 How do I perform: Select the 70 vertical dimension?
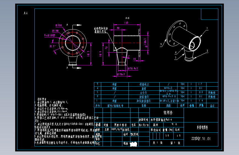pos(106,48)
